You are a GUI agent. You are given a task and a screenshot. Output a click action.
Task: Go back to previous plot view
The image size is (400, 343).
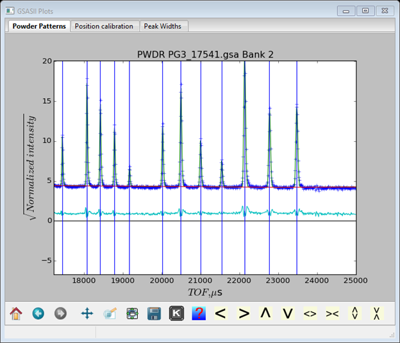(x=38, y=314)
